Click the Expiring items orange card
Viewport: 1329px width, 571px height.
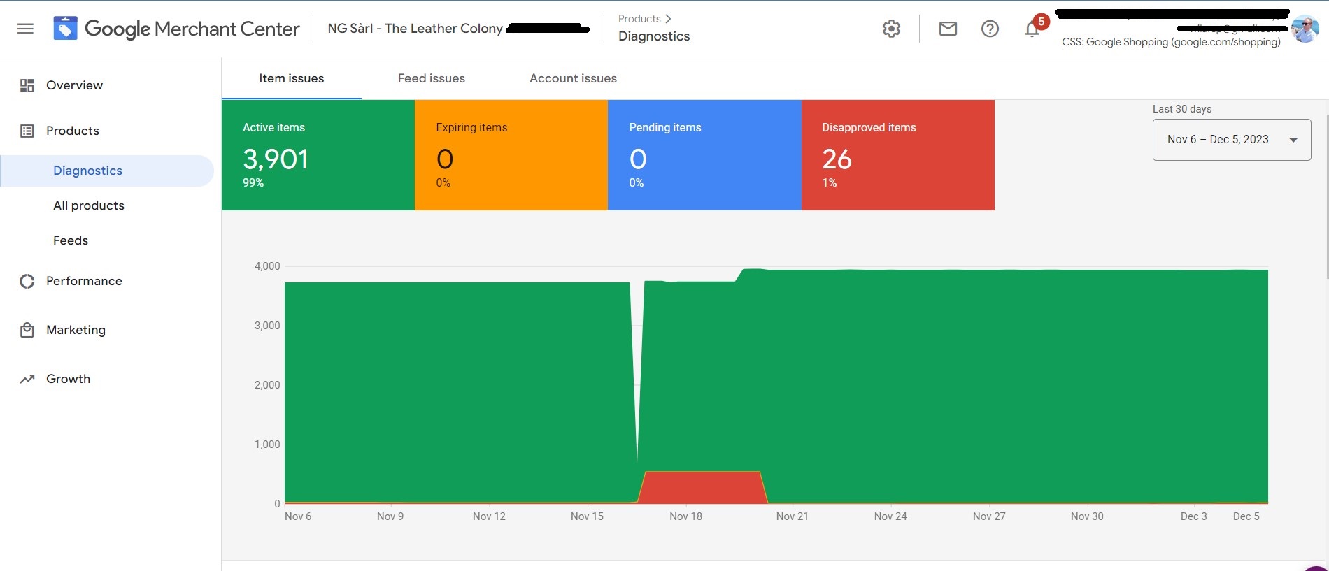[511, 155]
